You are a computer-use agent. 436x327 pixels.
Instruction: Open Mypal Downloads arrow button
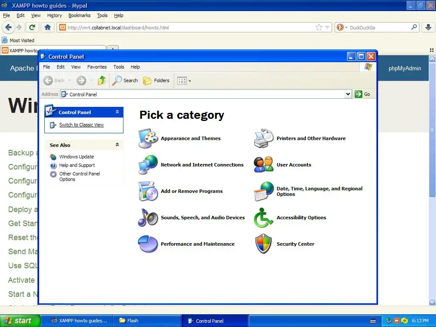[428, 27]
